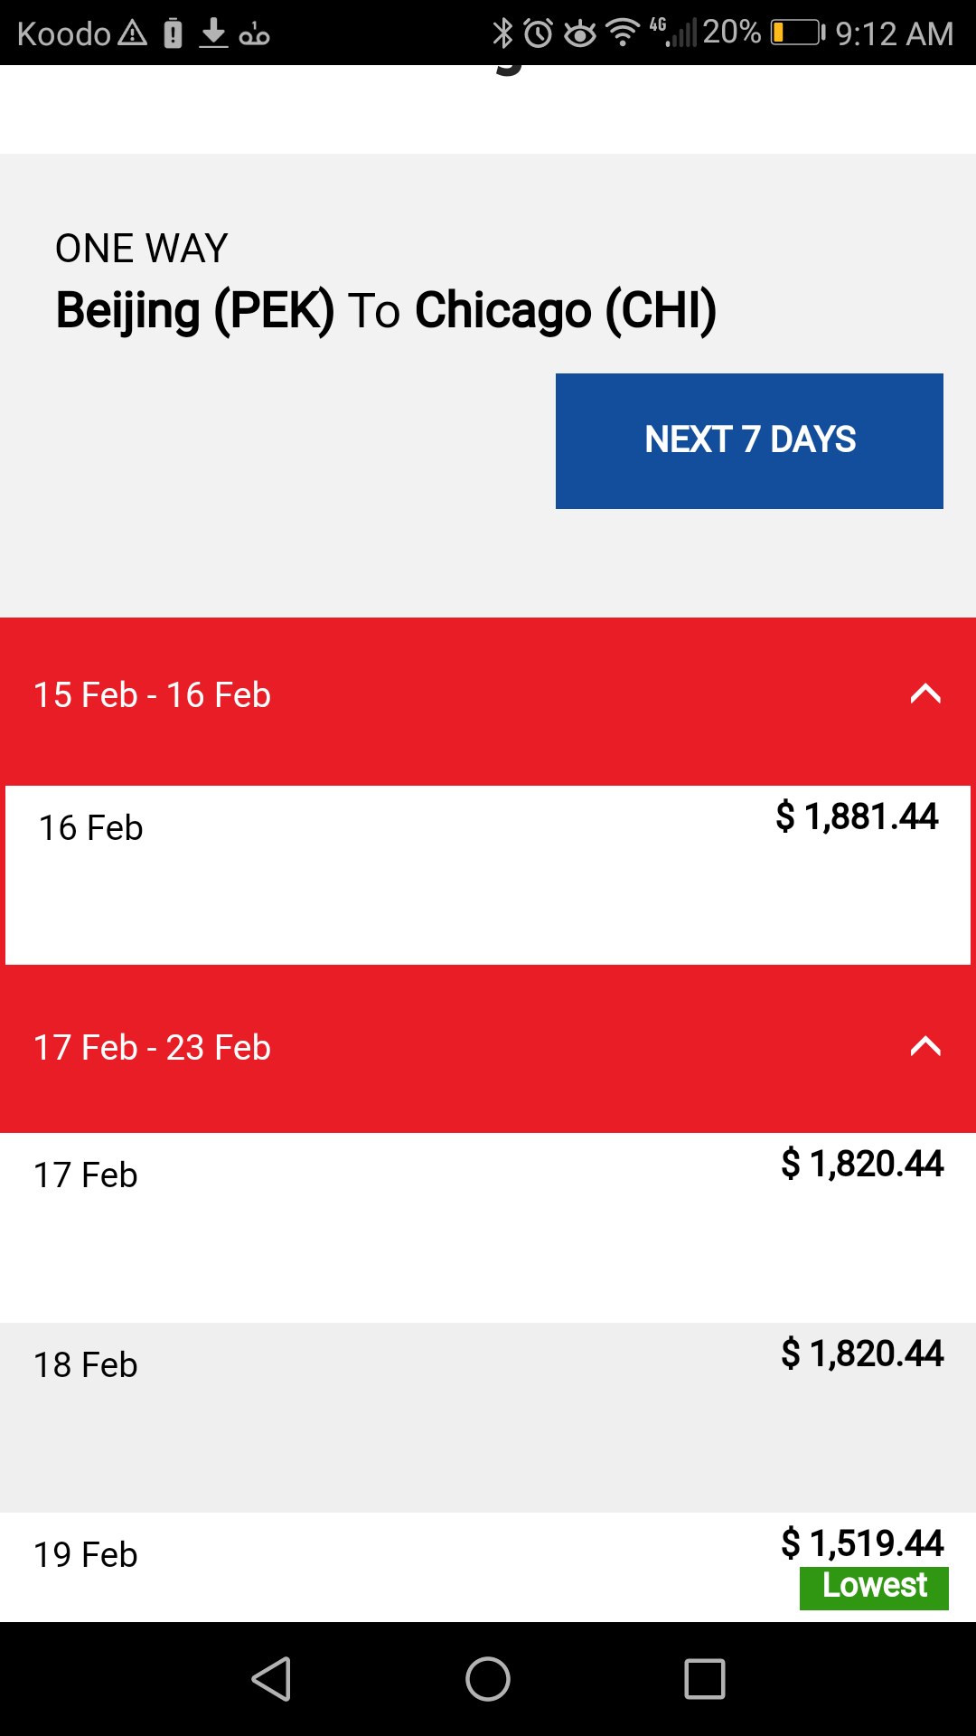The image size is (976, 1736).
Task: Tap the Beijing to Chicago route heading
Action: coord(386,310)
